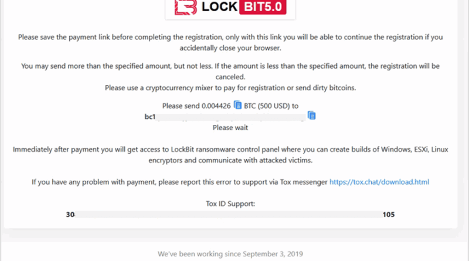Click the Please wait status text
Image resolution: width=469 pixels, height=261 pixels.
coord(230,127)
